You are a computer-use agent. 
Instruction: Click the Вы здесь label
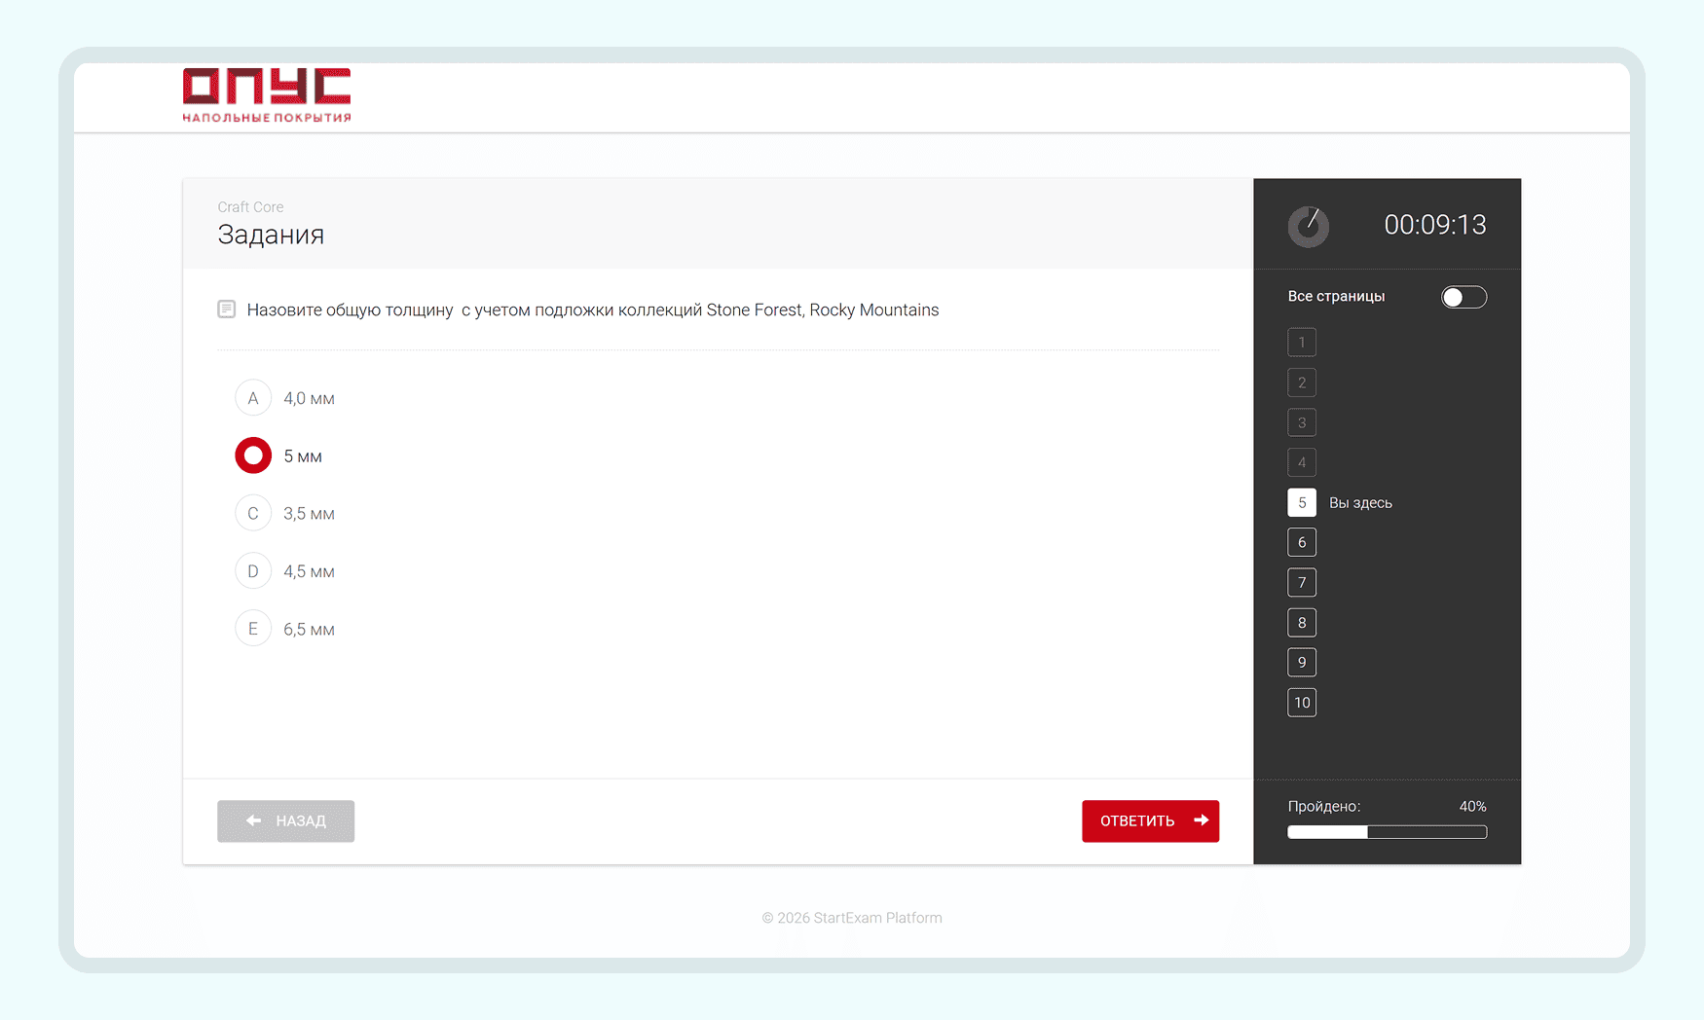tap(1360, 503)
